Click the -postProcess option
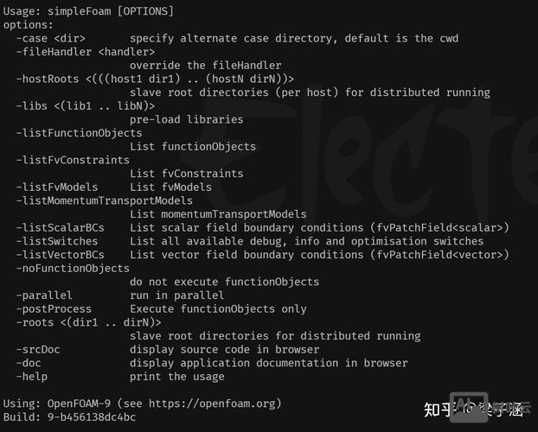The width and height of the screenshot is (538, 432). (51, 308)
